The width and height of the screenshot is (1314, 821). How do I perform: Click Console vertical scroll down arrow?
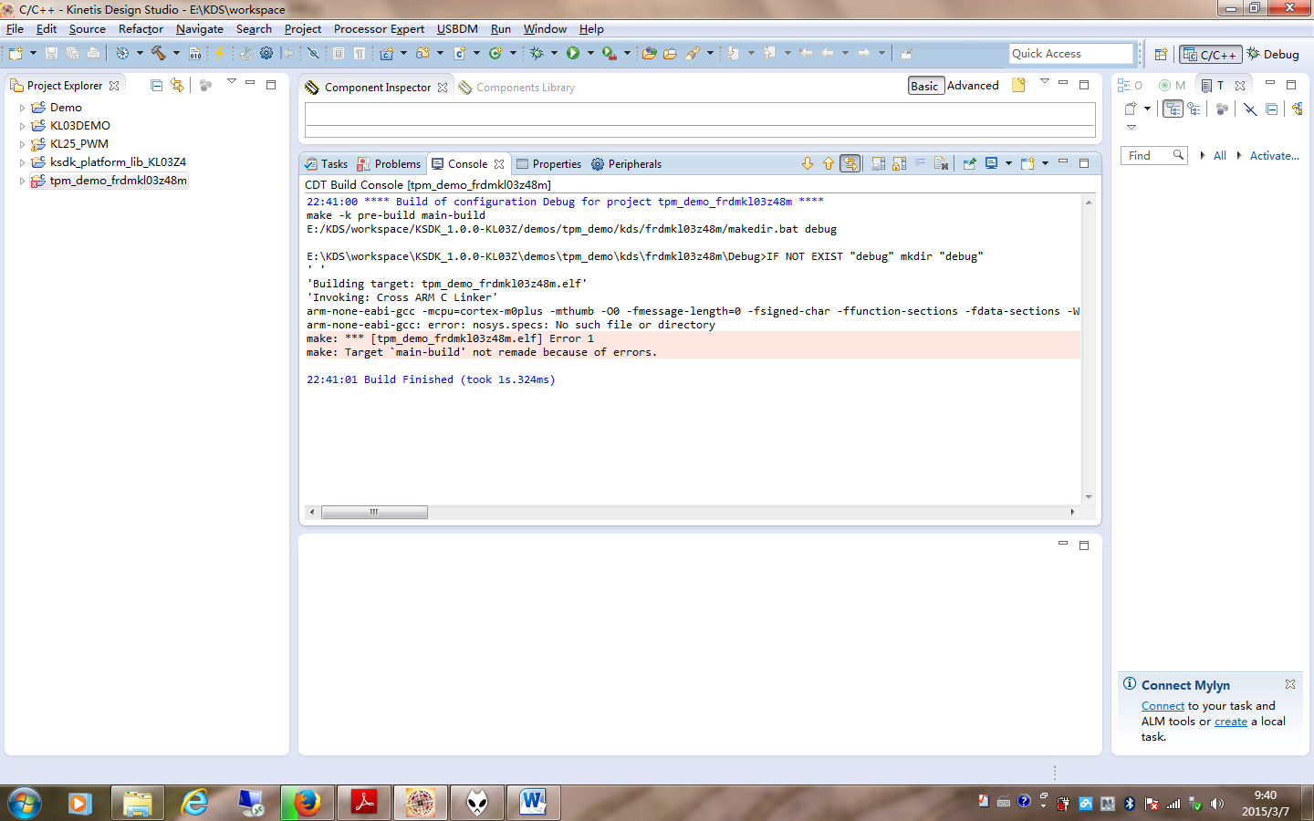point(1088,497)
